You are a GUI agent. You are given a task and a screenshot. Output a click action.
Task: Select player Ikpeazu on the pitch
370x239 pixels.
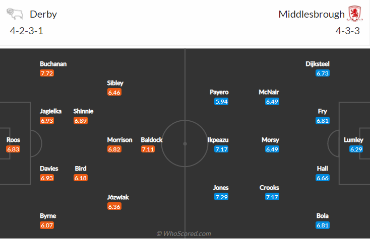(x=218, y=140)
